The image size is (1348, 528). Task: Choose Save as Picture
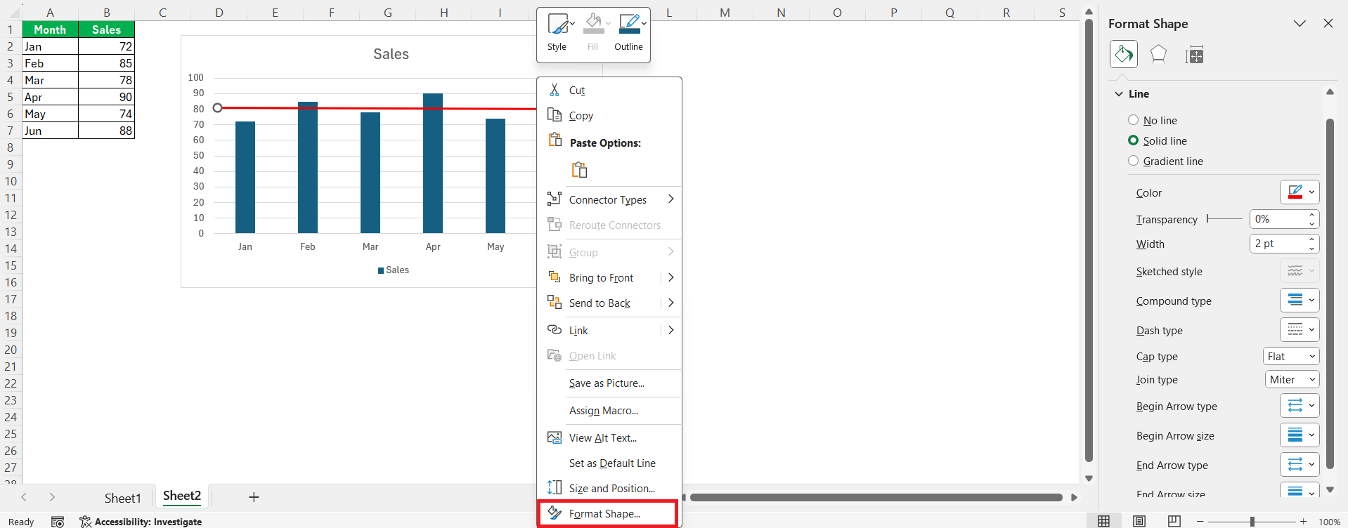click(609, 383)
